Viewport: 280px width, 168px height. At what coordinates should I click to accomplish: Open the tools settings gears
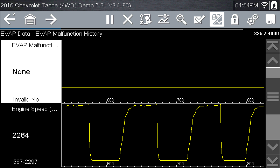253,20
